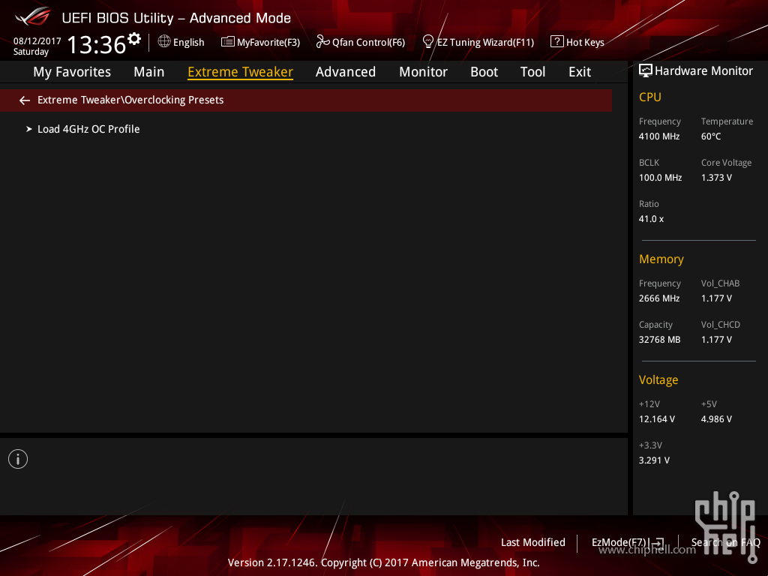
Task: Click the ROG logo icon
Action: 32,16
